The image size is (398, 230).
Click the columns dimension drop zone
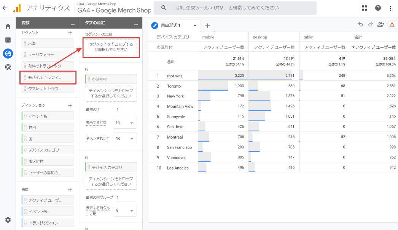(x=111, y=182)
